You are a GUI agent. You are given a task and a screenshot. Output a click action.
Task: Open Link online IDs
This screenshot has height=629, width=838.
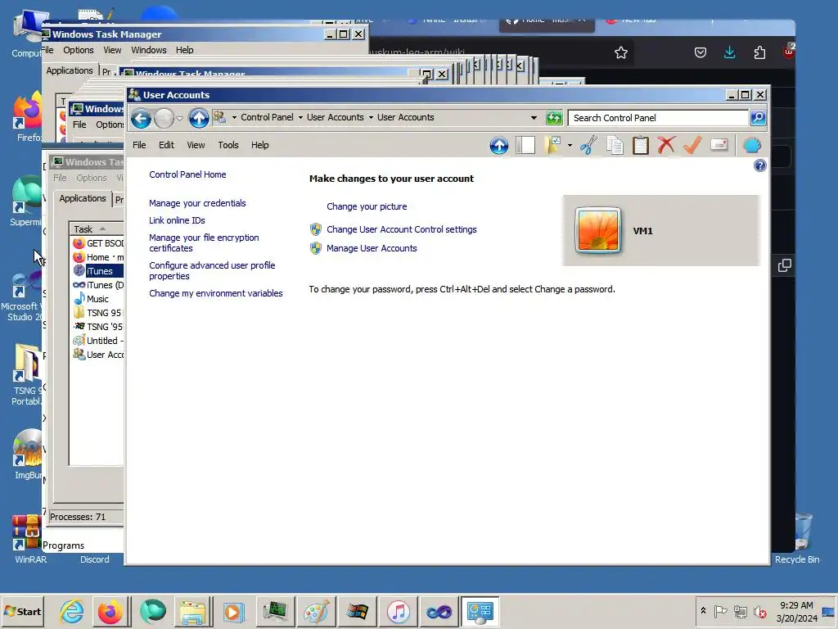point(177,220)
